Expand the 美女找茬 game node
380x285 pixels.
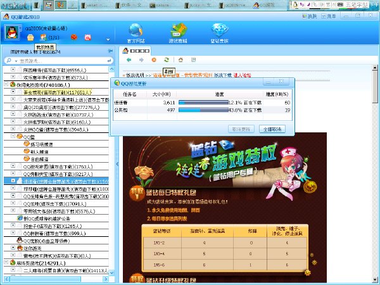(13, 92)
